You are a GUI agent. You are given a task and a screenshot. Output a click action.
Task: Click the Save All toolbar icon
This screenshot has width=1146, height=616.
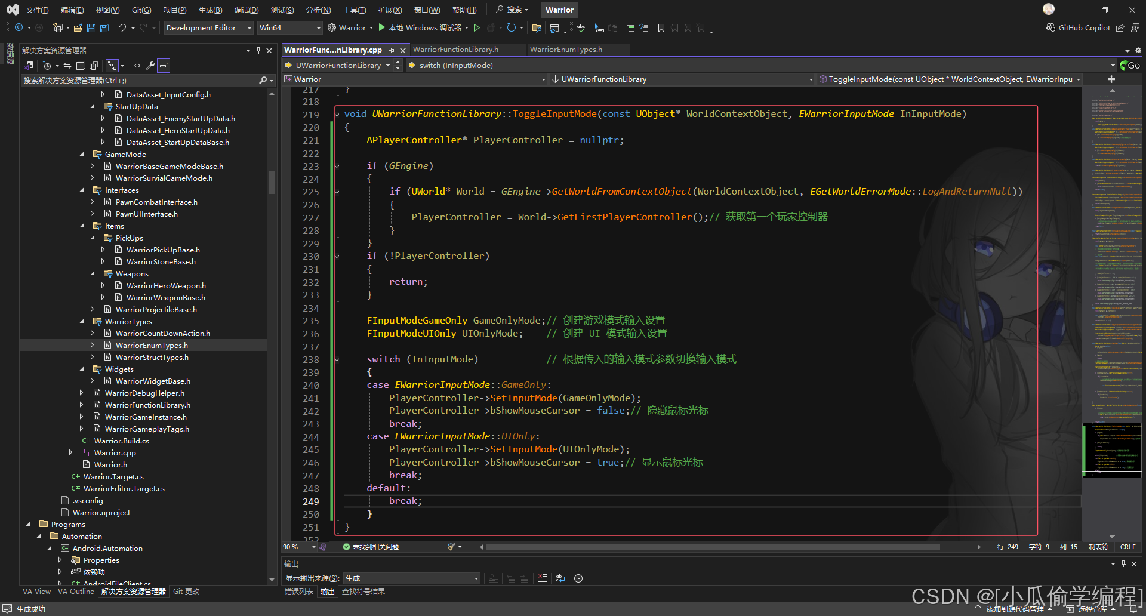[104, 28]
